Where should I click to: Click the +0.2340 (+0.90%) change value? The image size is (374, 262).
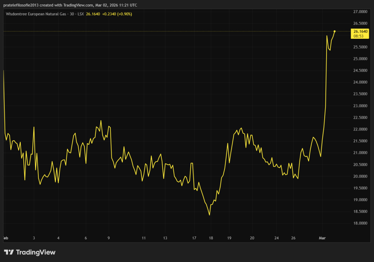point(117,14)
